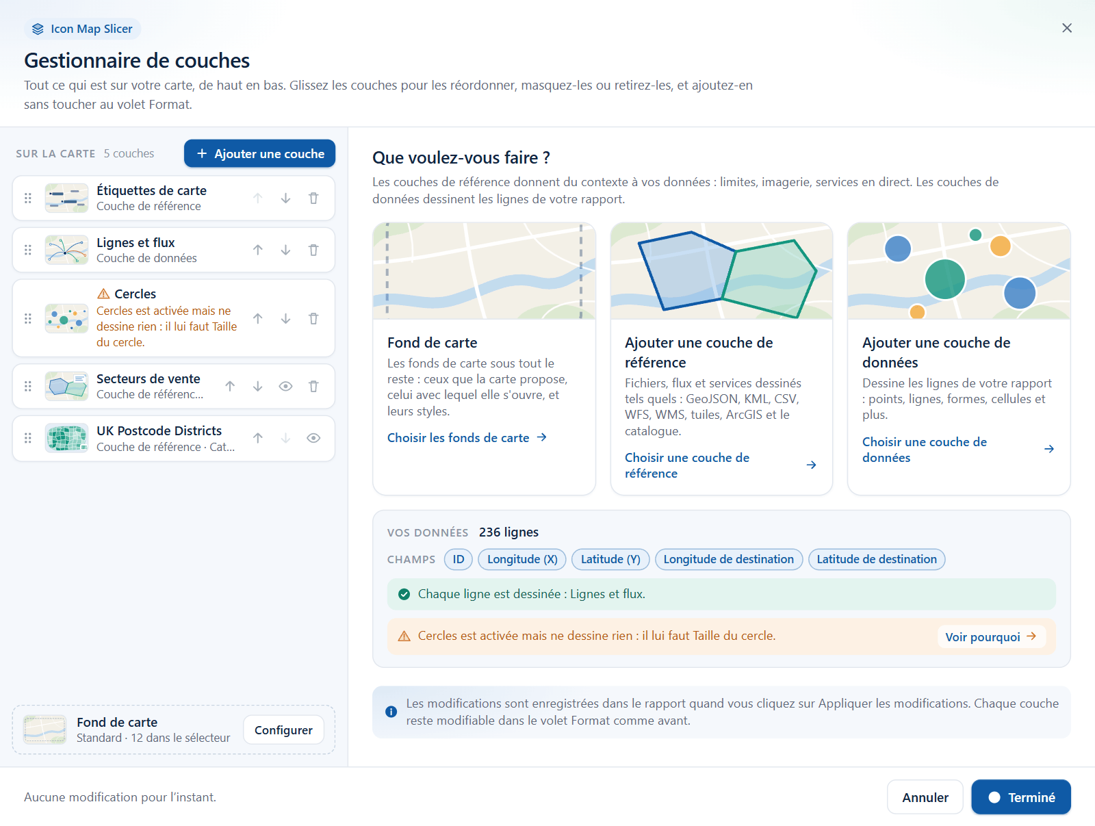Delete the Étiquettes de carte layer
This screenshot has height=826, width=1095.
coord(313,198)
